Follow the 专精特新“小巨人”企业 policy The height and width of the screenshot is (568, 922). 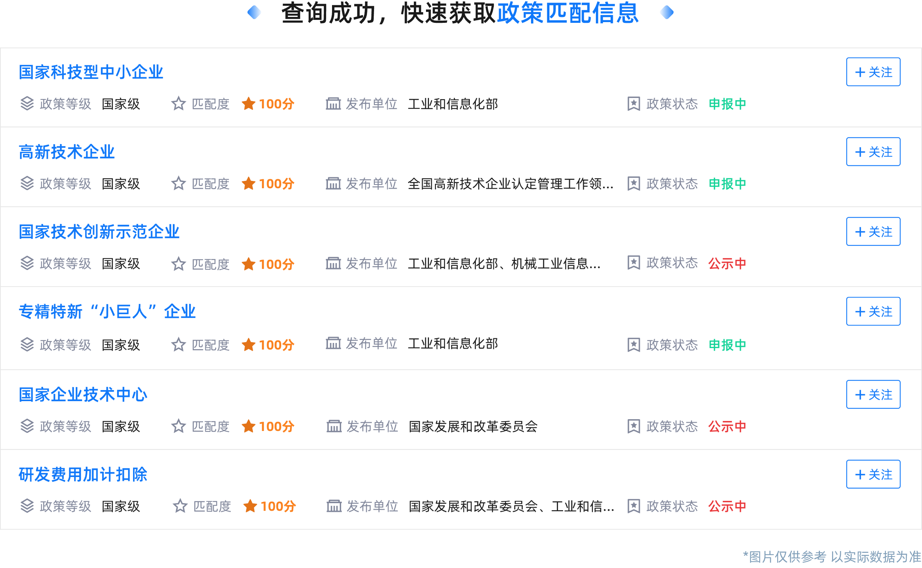[873, 311]
